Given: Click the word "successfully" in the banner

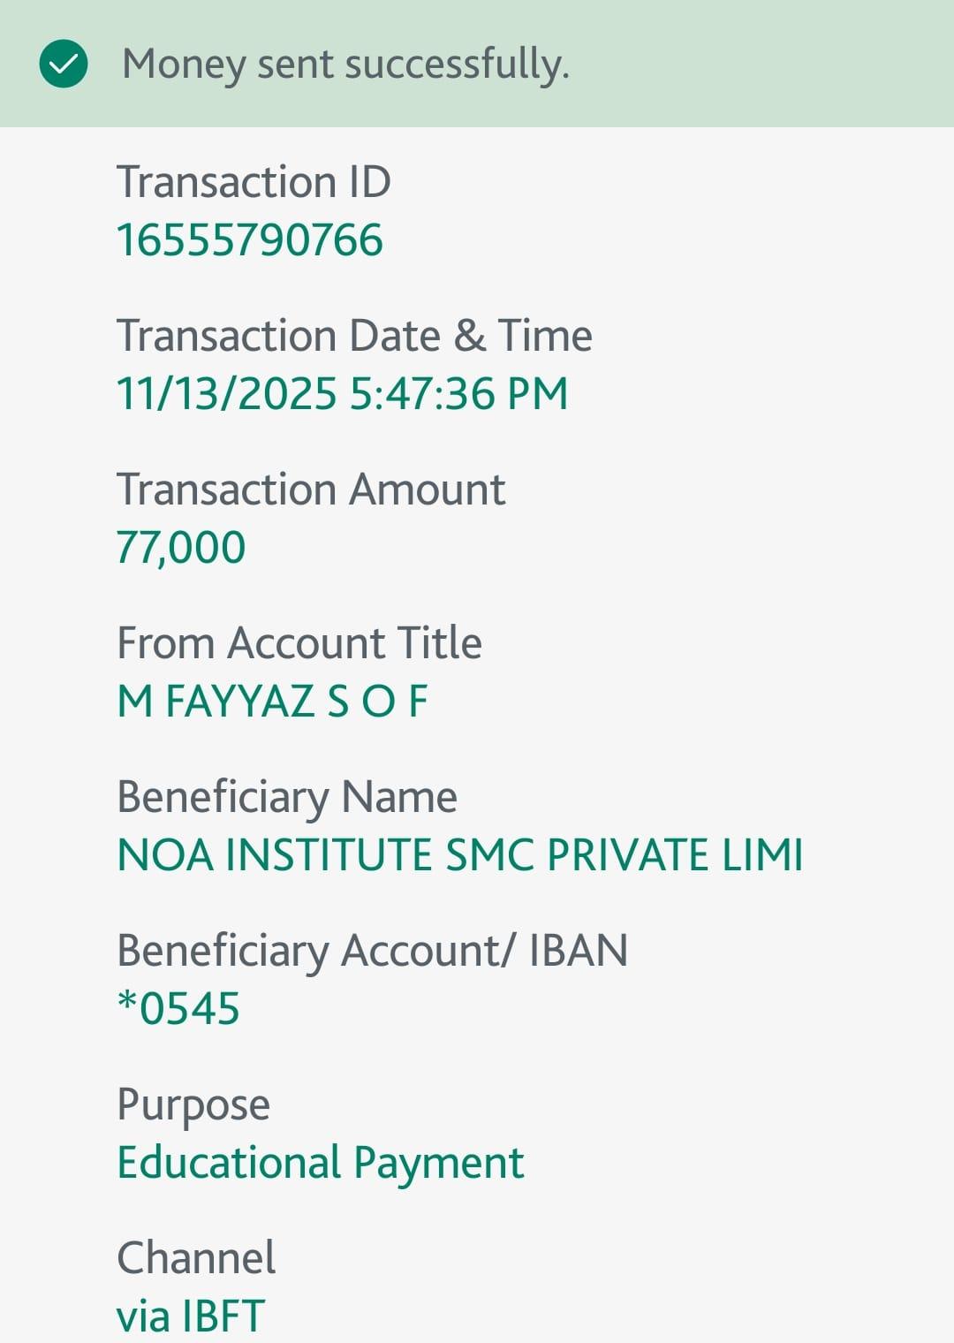Looking at the screenshot, I should [457, 64].
